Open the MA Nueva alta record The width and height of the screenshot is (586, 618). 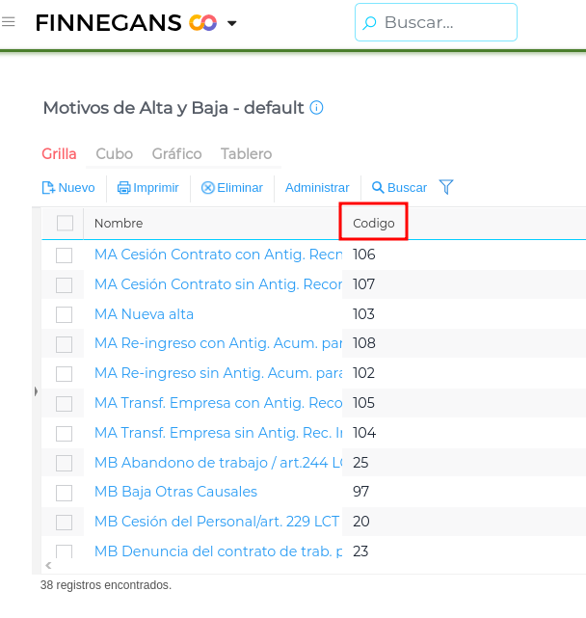coord(145,314)
